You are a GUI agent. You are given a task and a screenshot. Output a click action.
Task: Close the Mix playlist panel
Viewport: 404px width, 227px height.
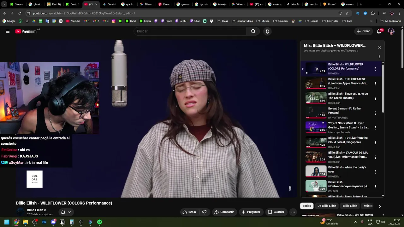click(379, 48)
